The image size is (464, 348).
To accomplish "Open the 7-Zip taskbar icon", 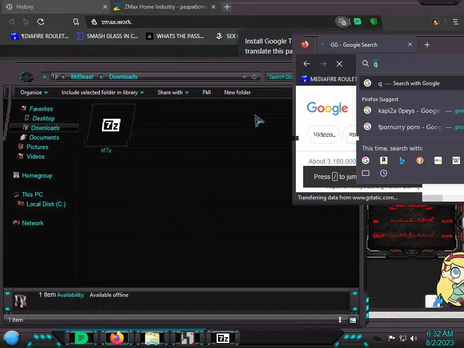I will 223,338.
